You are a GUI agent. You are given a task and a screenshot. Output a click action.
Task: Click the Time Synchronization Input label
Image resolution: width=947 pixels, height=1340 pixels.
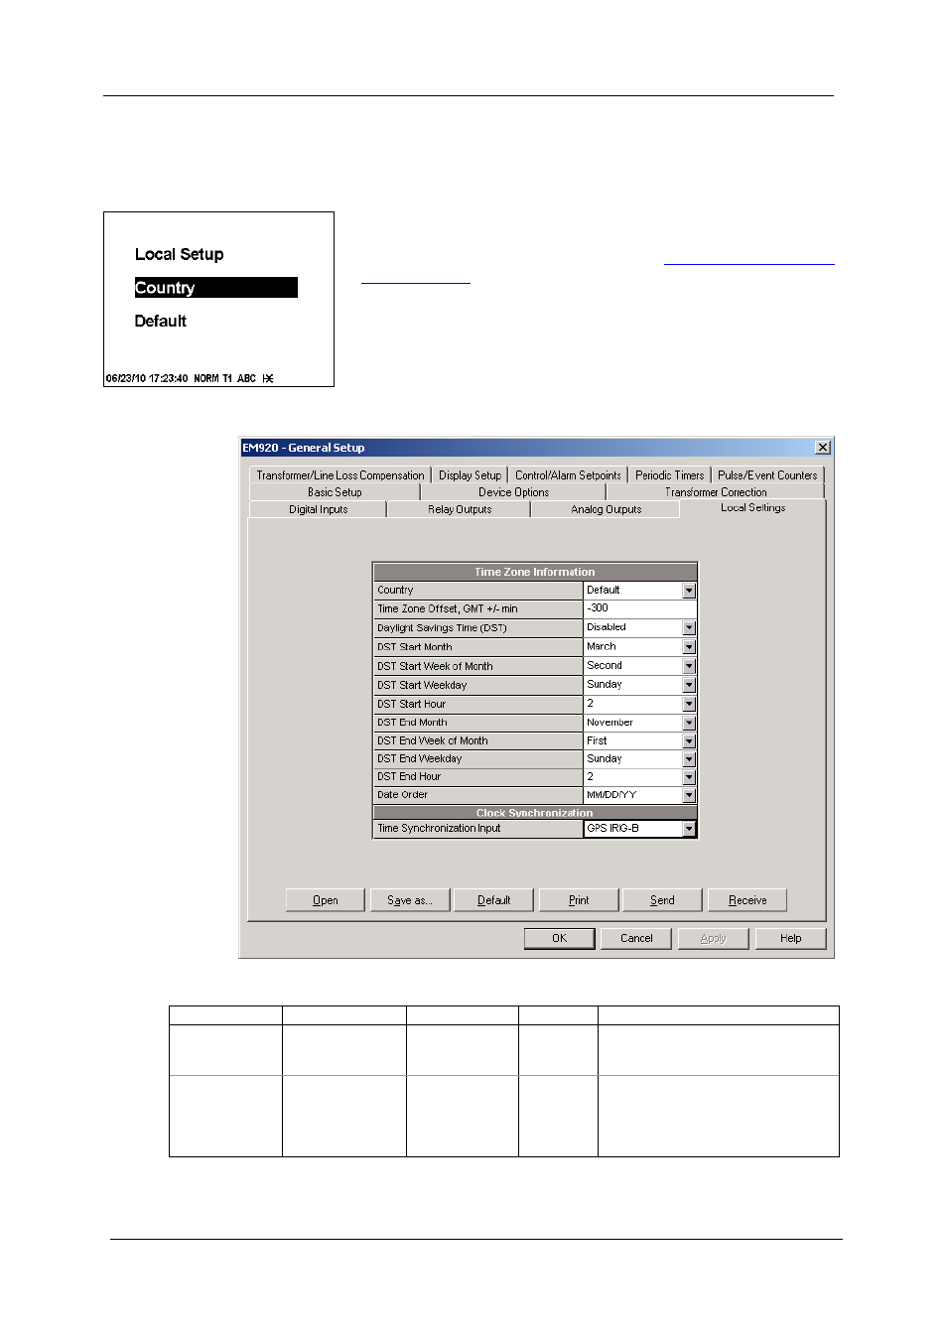point(477,829)
